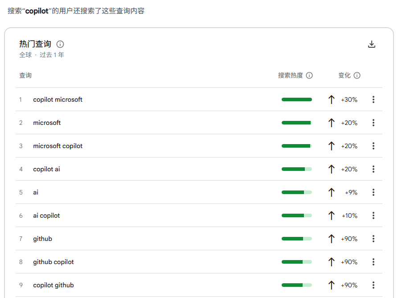This screenshot has width=402, height=298.
Task: Click the +10% change value
Action: pos(349,215)
